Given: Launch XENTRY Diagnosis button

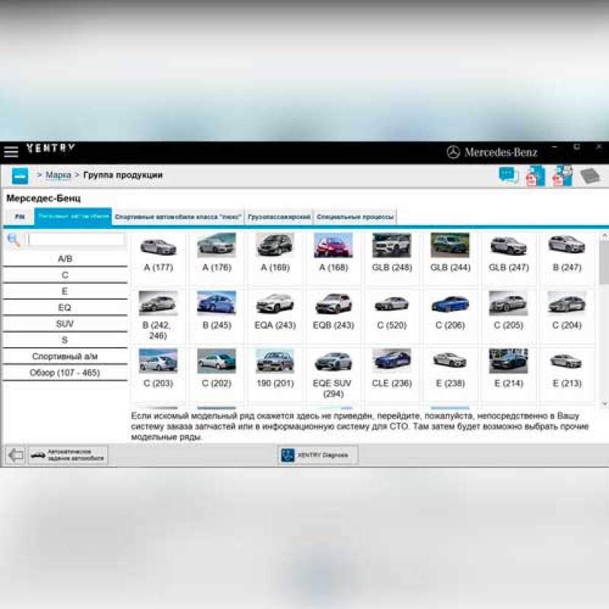Looking at the screenshot, I should [317, 454].
